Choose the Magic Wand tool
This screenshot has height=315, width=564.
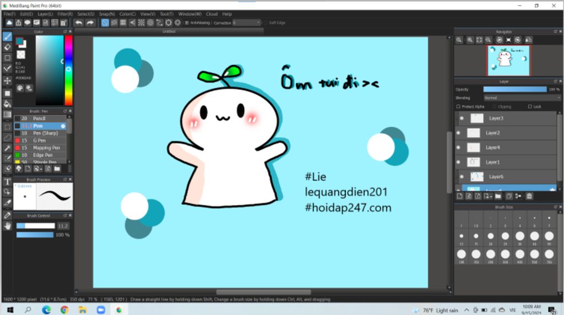click(7, 148)
